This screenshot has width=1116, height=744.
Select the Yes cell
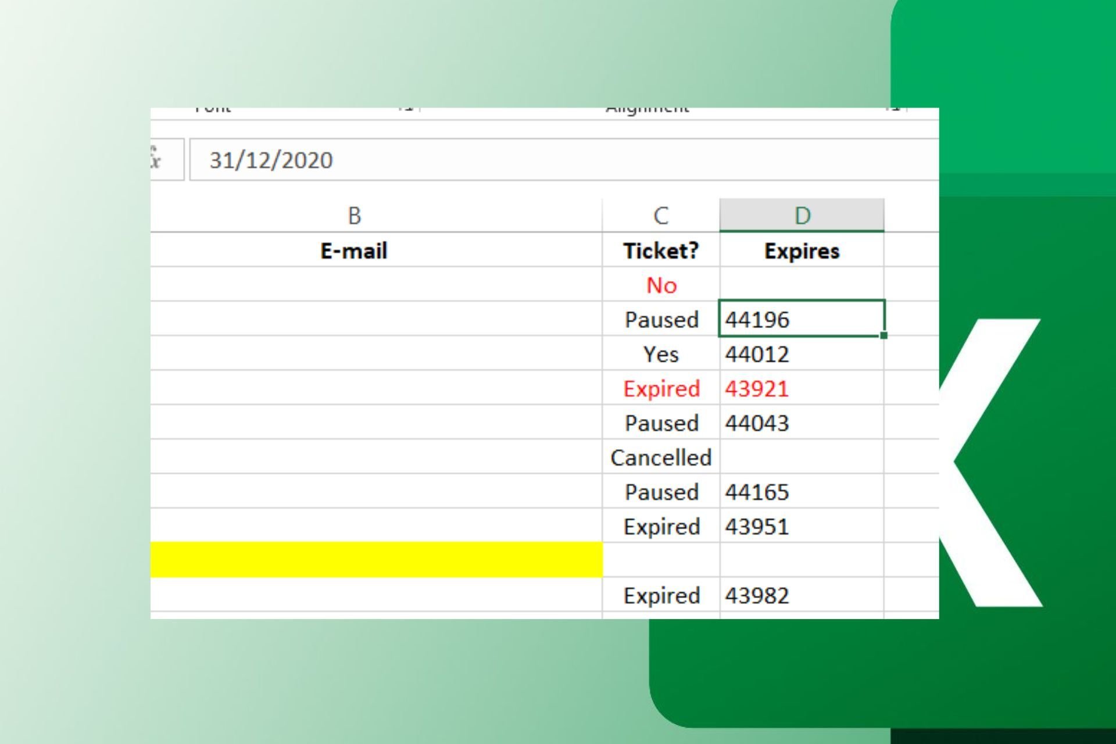[x=661, y=353]
